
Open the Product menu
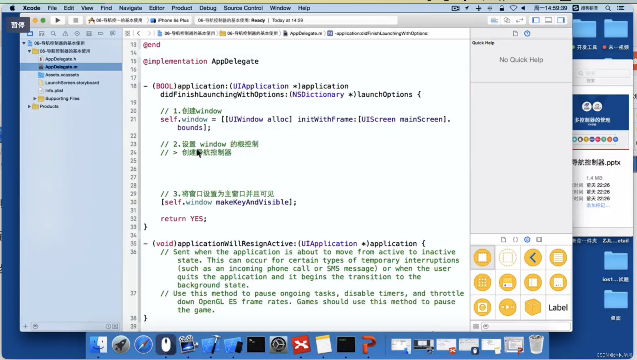tap(182, 8)
